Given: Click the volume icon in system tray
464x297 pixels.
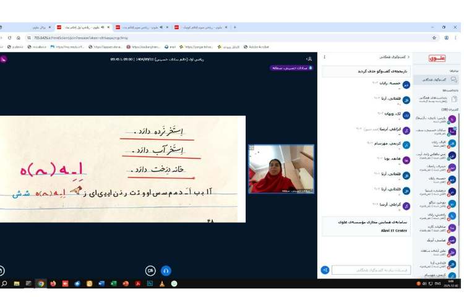Looking at the screenshot, I should [x=424, y=283].
